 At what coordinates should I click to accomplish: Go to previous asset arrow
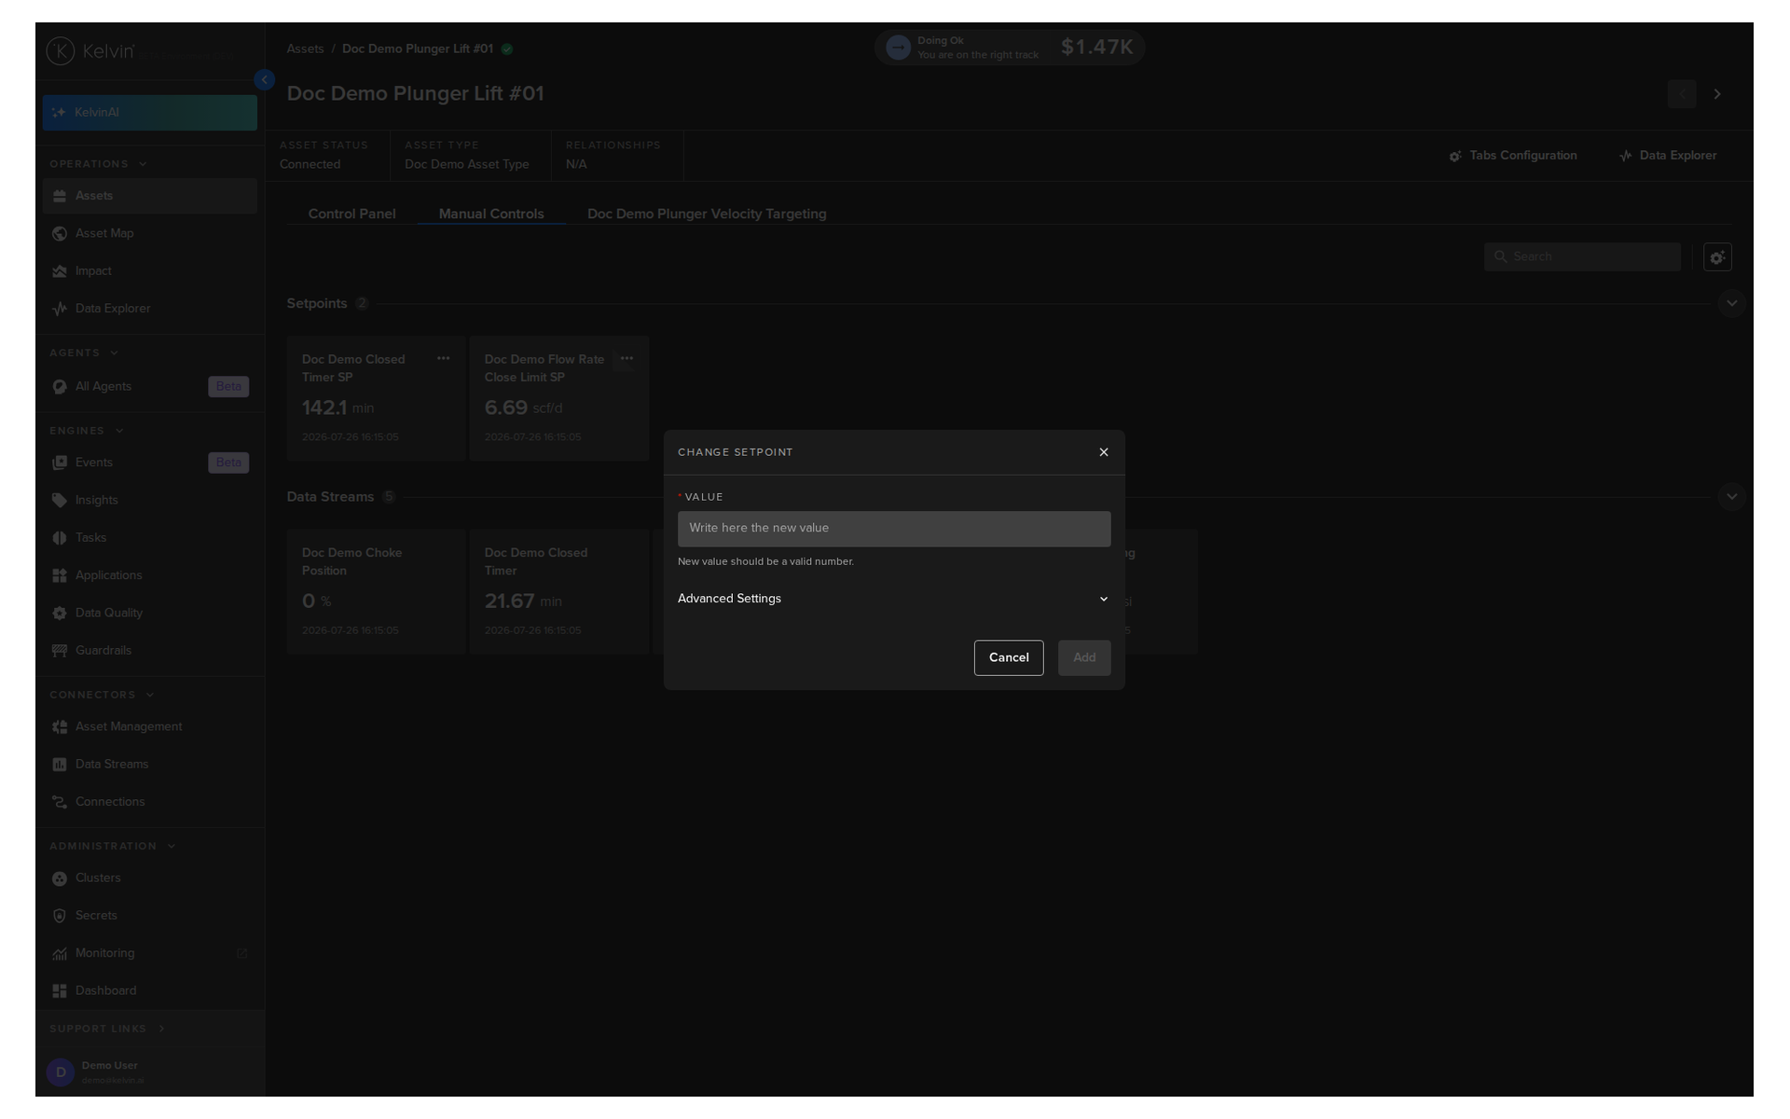pos(1682,94)
